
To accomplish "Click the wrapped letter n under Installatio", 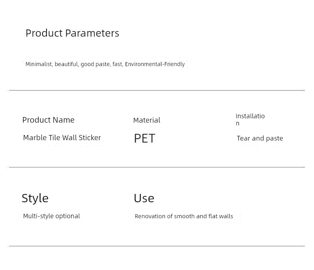I will tap(238, 123).
